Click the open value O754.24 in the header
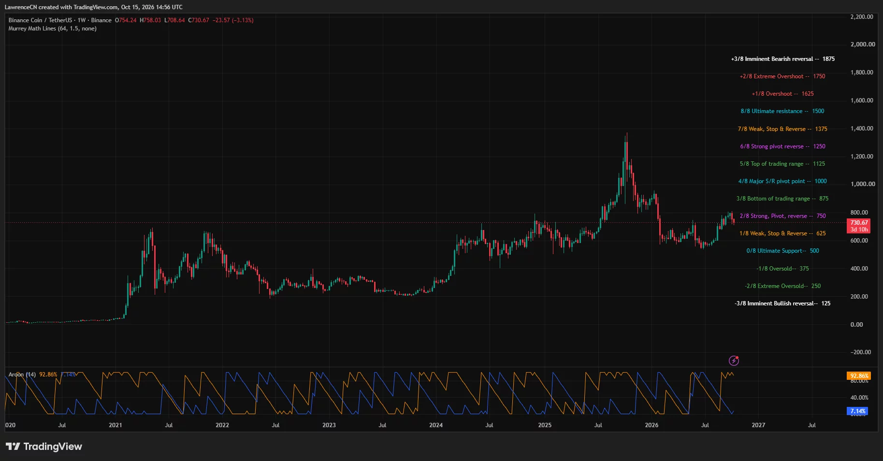The image size is (883, 461). (126, 20)
